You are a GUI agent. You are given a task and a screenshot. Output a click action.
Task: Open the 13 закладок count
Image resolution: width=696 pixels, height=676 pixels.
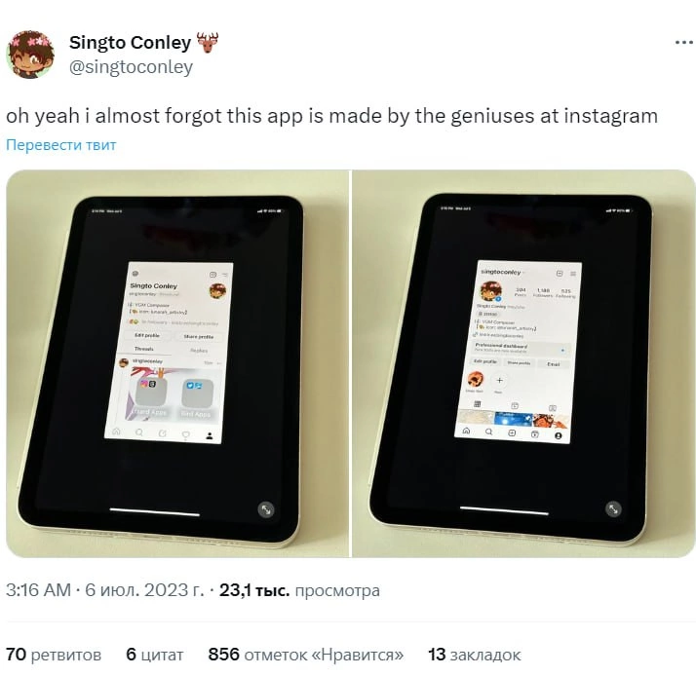tap(475, 655)
